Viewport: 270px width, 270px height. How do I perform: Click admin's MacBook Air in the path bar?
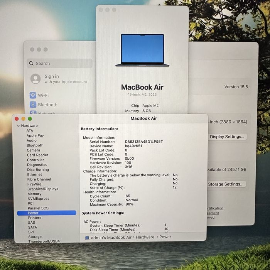point(111,238)
